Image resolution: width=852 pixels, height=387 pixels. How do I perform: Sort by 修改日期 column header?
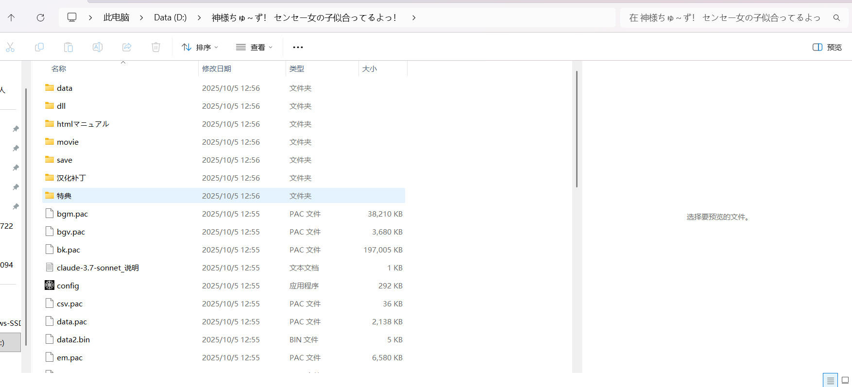pos(217,69)
